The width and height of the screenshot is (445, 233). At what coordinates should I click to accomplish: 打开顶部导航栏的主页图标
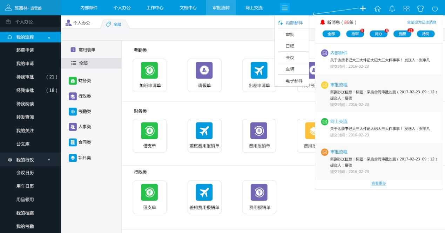coord(378,8)
